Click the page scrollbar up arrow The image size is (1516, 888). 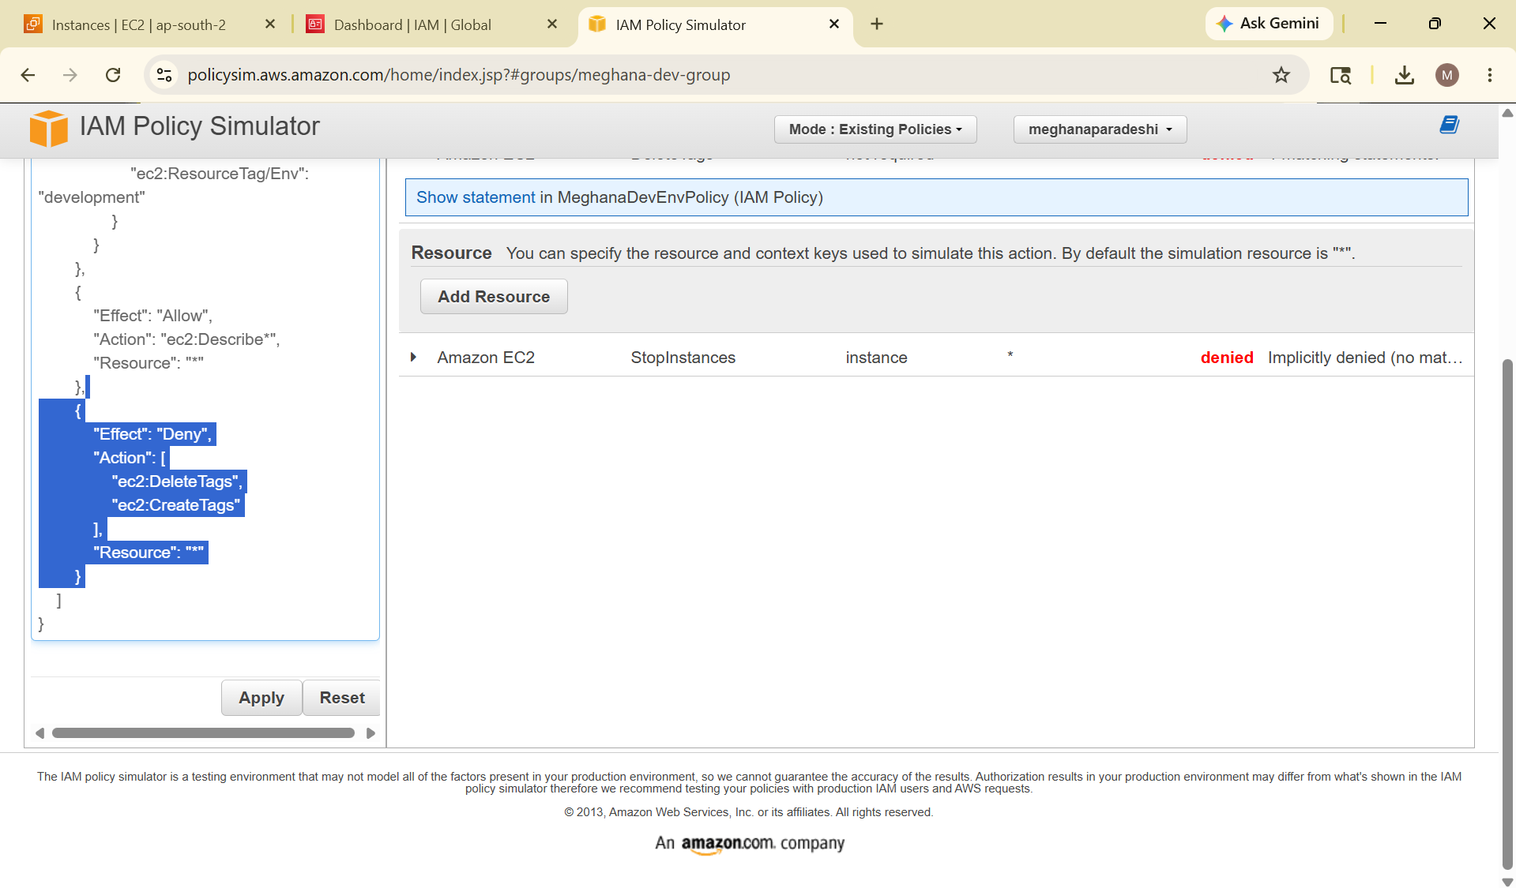point(1507,113)
